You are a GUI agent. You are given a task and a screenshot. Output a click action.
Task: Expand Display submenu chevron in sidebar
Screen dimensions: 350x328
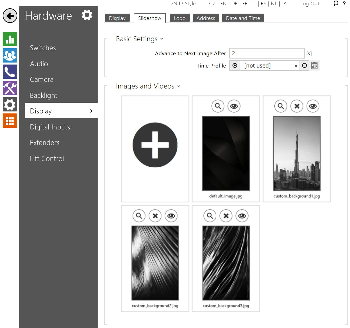pos(91,111)
